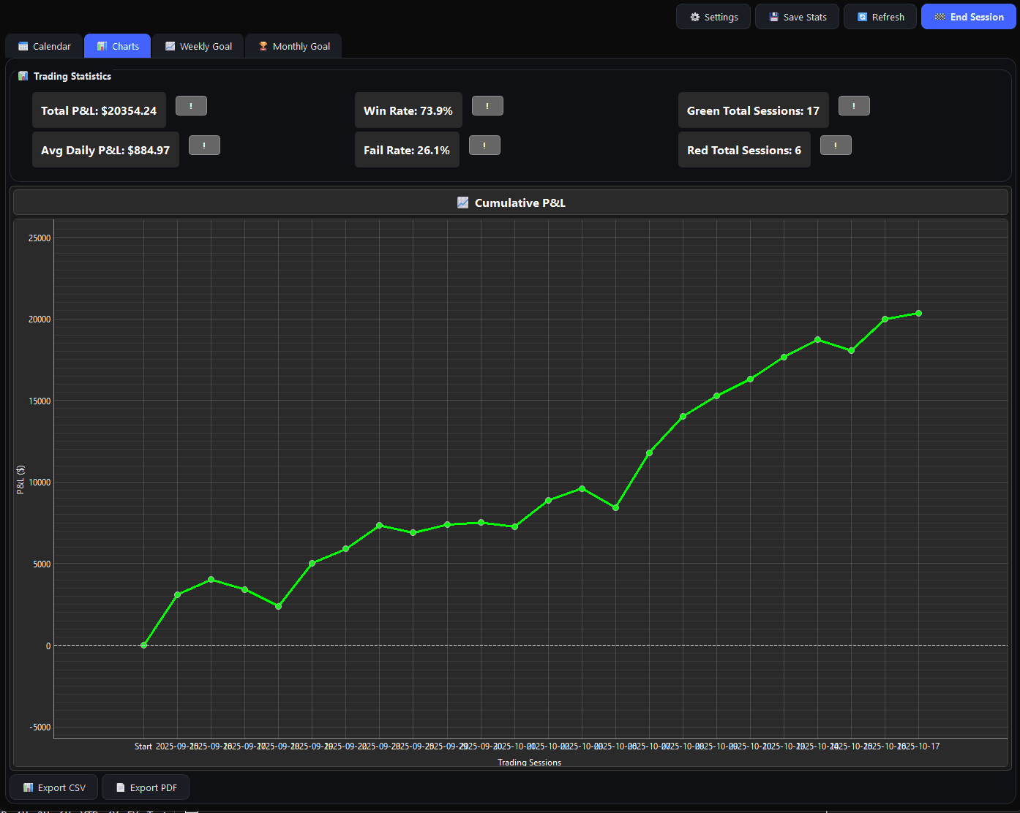Go to the Monthly Goal tab
Image resolution: width=1020 pixels, height=813 pixels.
(293, 46)
